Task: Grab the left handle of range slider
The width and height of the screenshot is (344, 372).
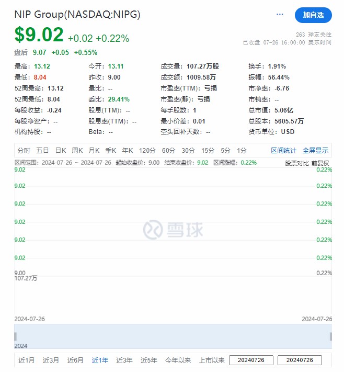Action: (15, 336)
